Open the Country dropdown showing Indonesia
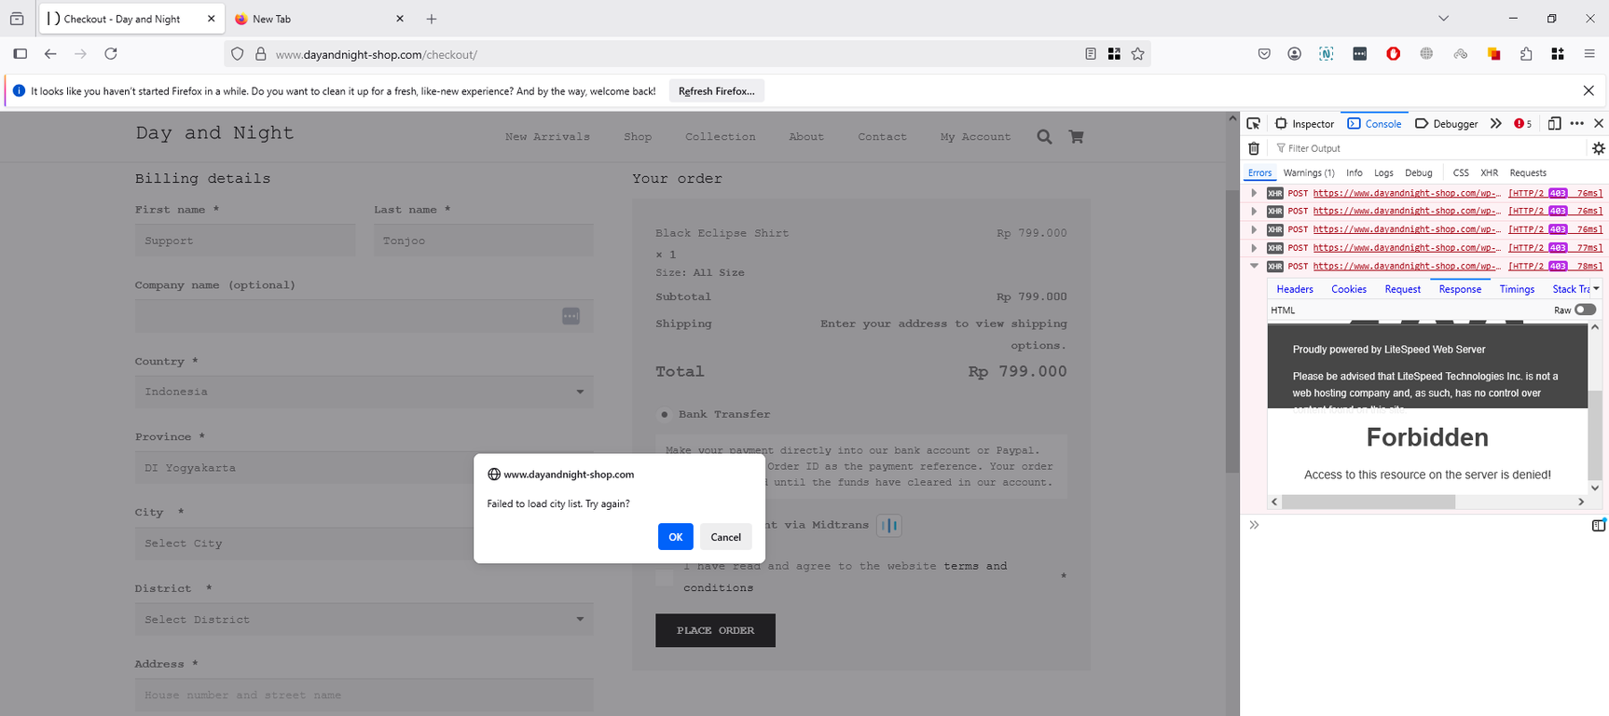Viewport: 1609px width, 716px height. click(364, 392)
